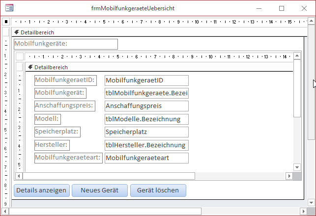Click the tblMobilfunkgeraete.Bezei text box
This screenshot has width=316, height=216.
click(146, 93)
